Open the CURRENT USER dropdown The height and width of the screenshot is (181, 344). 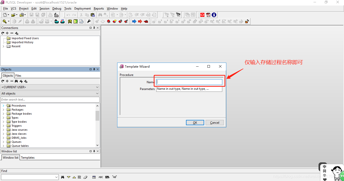(x=50, y=87)
